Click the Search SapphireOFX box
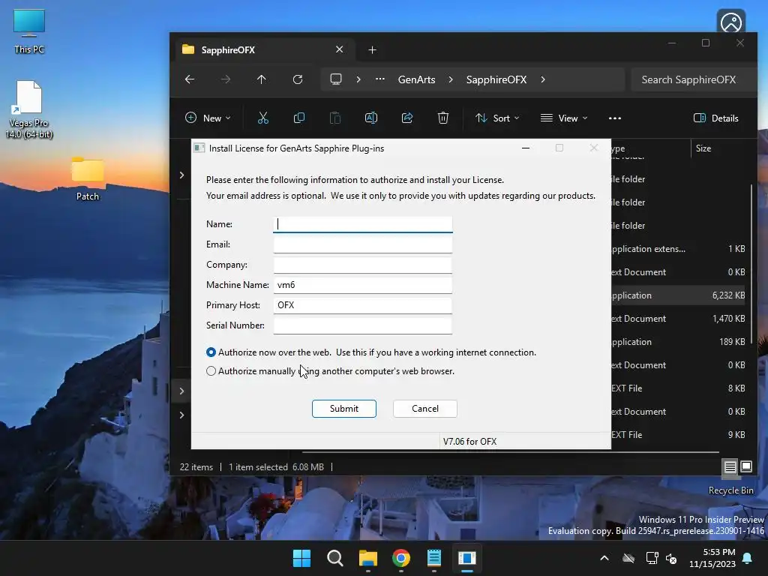The image size is (768, 576). [692, 79]
